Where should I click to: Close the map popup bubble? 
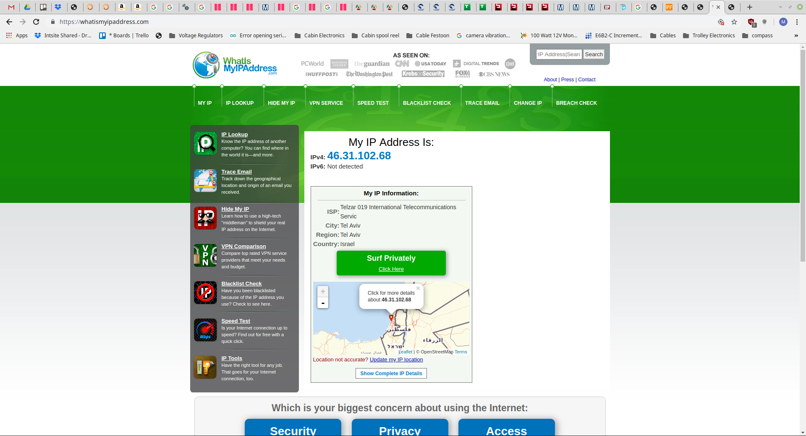pyautogui.click(x=418, y=288)
